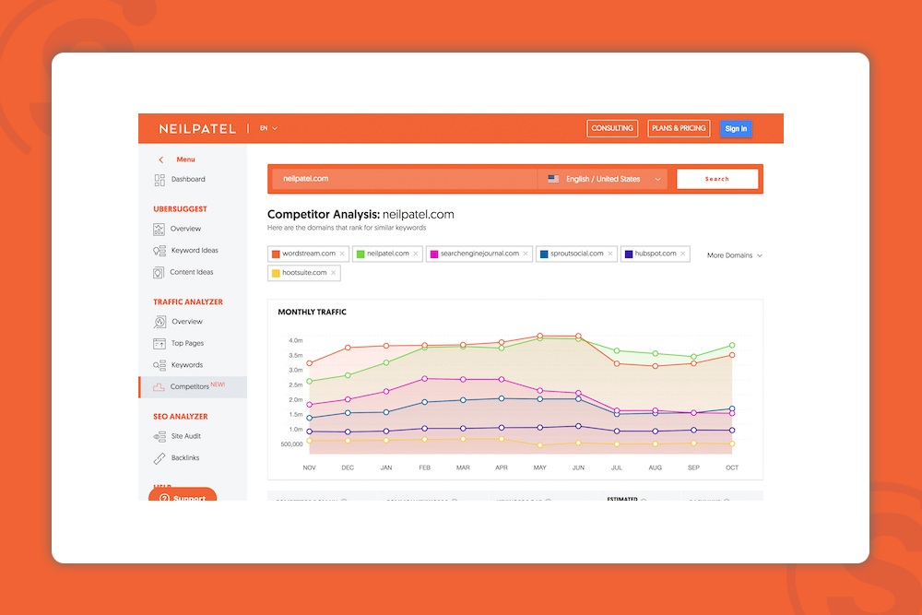Expand the English / United States selector
The width and height of the screenshot is (922, 615).
604,179
